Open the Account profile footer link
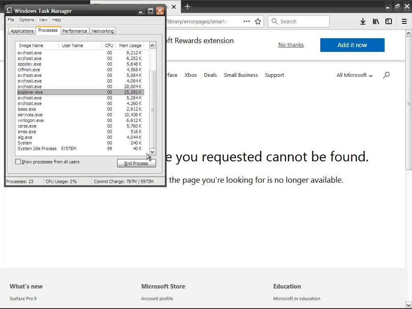This screenshot has height=309, width=412. 157,299
